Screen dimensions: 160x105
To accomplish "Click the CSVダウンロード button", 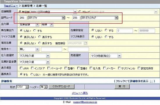I will [x=61, y=87].
